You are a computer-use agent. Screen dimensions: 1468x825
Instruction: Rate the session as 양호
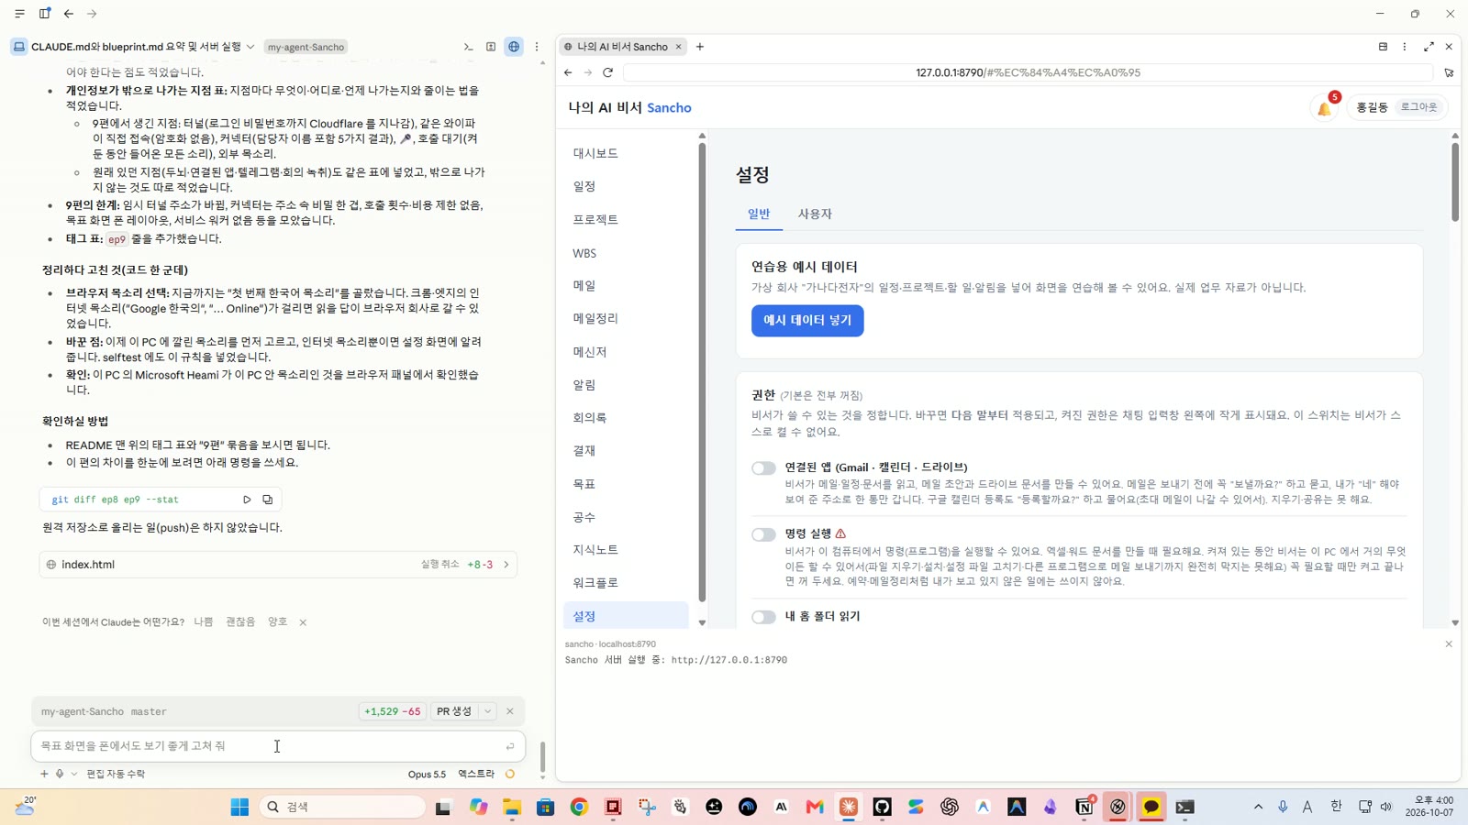click(x=277, y=621)
